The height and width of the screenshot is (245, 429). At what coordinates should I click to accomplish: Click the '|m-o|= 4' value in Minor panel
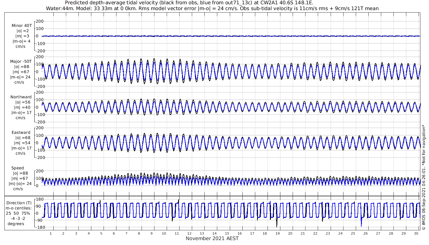coord(21,41)
